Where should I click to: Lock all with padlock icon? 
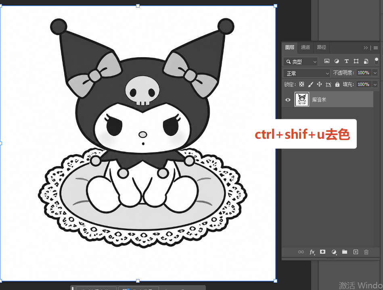[x=337, y=84]
